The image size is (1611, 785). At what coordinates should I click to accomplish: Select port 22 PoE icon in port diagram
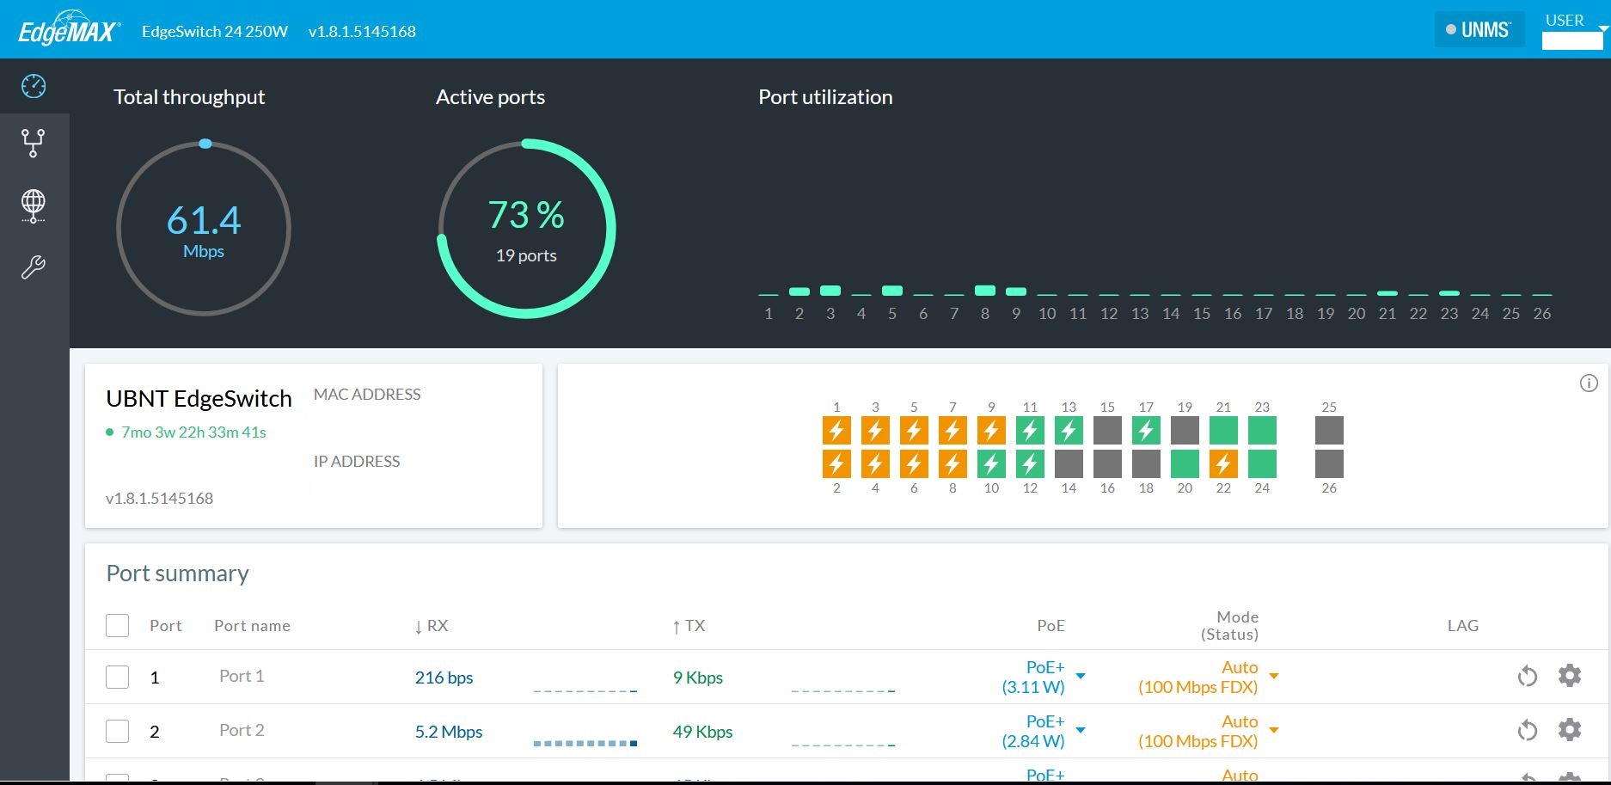(x=1223, y=464)
